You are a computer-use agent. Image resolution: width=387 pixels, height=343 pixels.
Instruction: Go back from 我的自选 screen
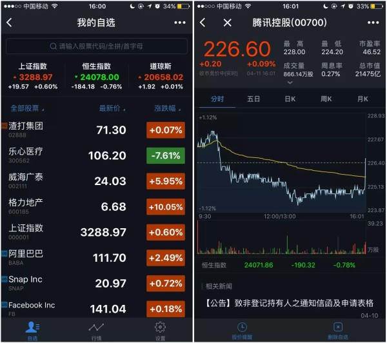(10, 23)
